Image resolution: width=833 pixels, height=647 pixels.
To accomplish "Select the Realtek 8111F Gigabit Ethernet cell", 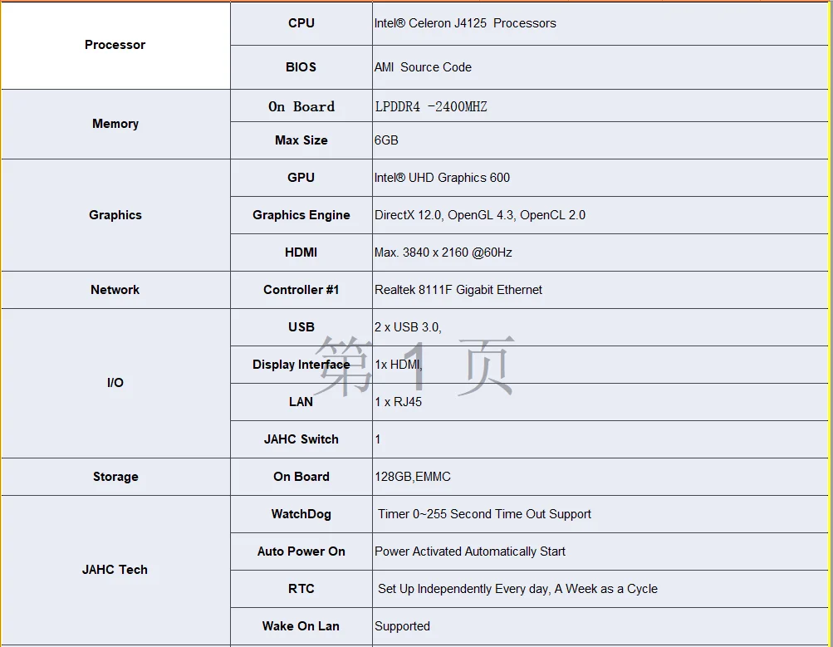I will point(458,290).
